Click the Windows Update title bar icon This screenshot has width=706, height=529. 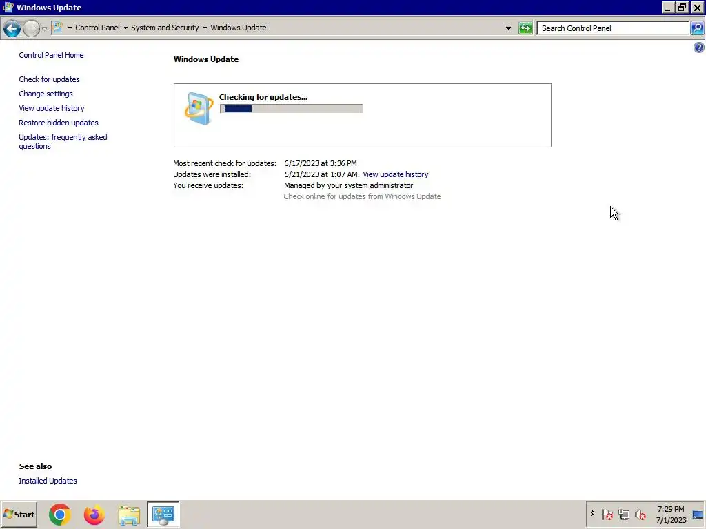pos(8,7)
